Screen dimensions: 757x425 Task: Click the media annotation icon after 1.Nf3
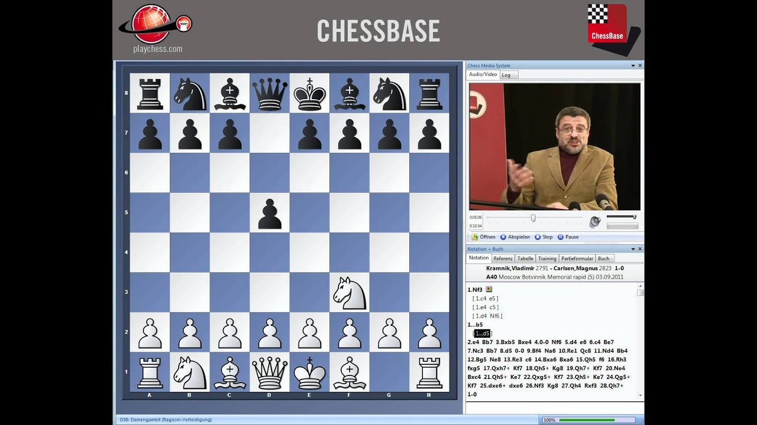pyautogui.click(x=489, y=289)
